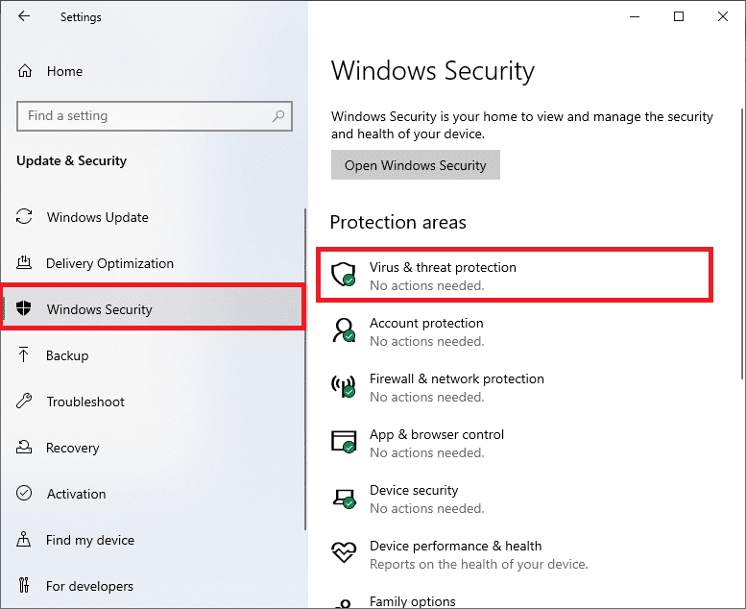Click the Firewall & network protection icon
The width and height of the screenshot is (746, 609).
click(343, 387)
